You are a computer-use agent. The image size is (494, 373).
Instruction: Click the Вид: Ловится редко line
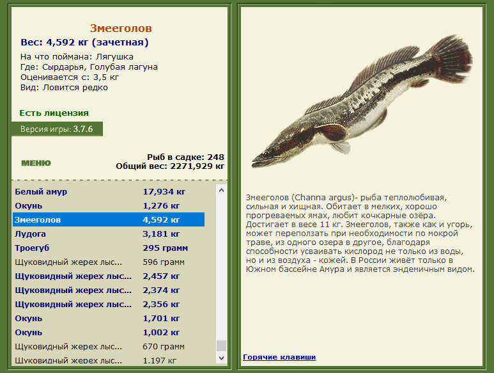[x=64, y=88]
